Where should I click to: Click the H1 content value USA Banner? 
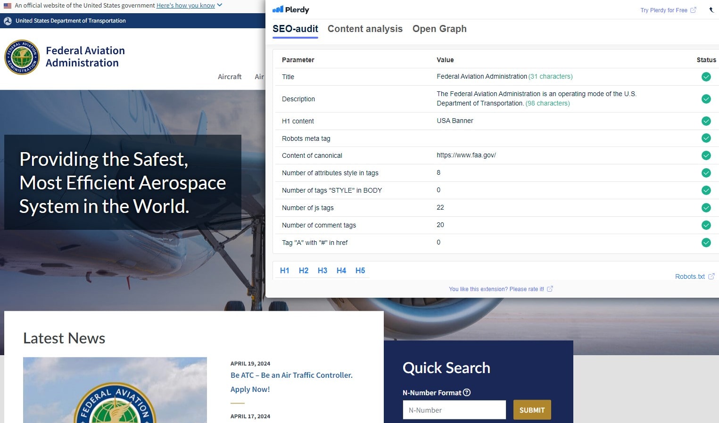(x=455, y=121)
